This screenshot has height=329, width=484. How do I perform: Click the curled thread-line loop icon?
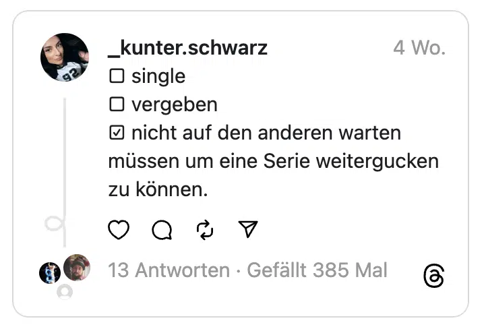point(54,224)
